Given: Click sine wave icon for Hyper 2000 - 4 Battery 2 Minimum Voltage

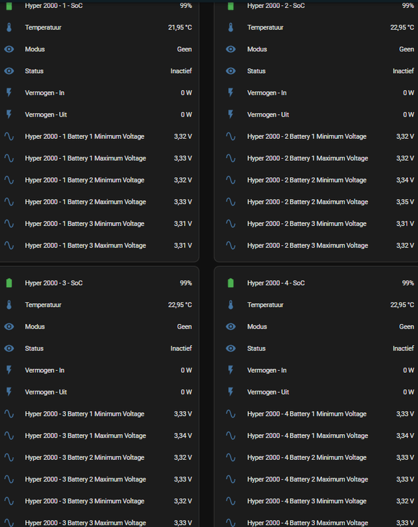Looking at the screenshot, I should (231, 457).
